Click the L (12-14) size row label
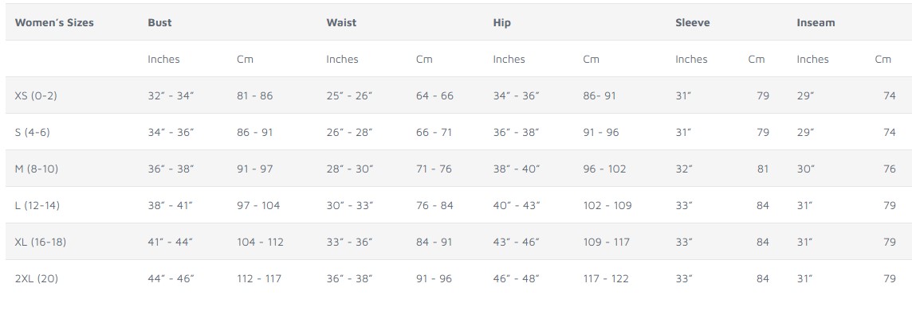912x326 pixels. pos(37,205)
